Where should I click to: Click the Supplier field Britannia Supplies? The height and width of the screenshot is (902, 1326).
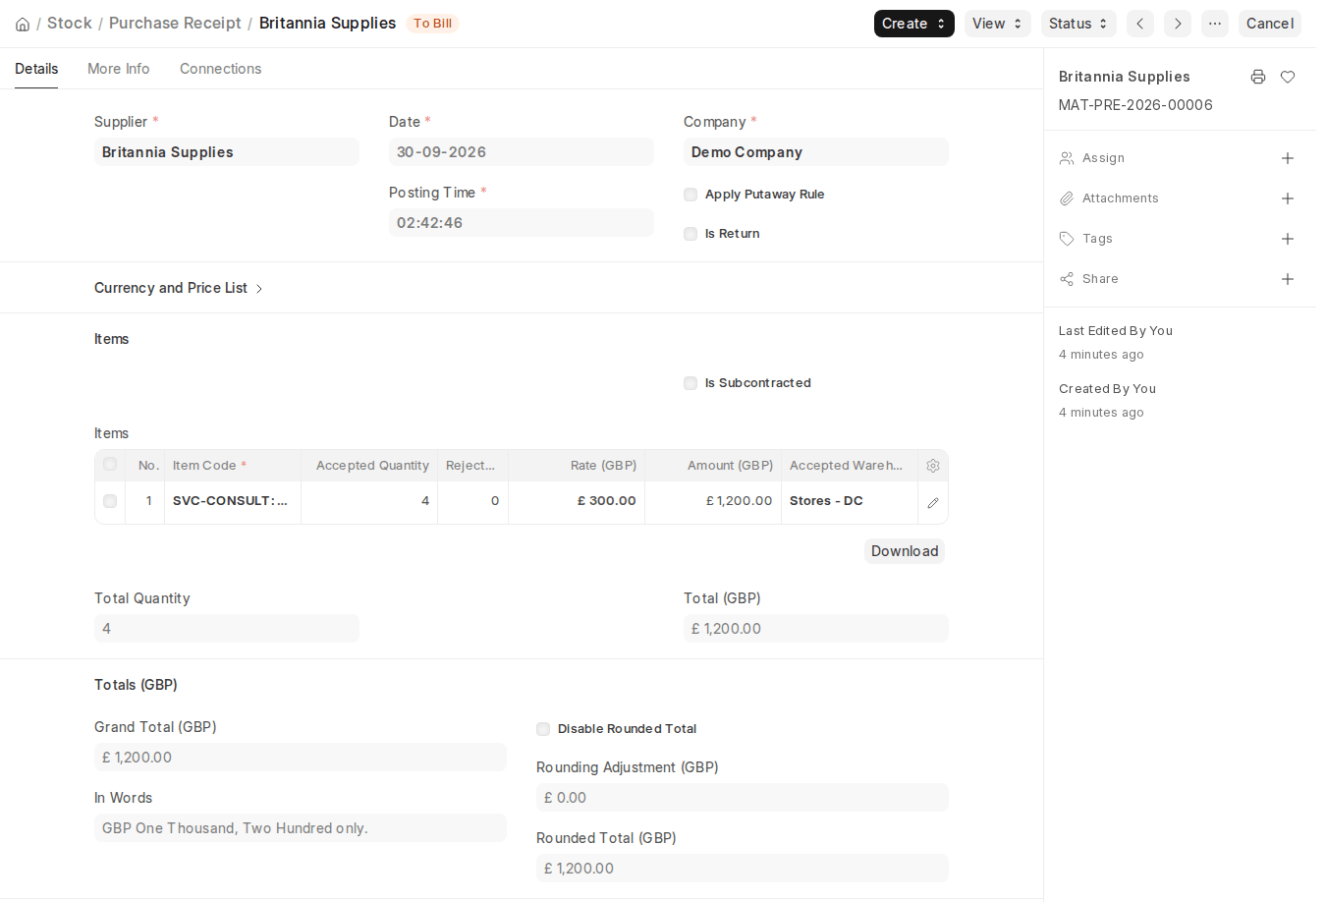point(227,152)
